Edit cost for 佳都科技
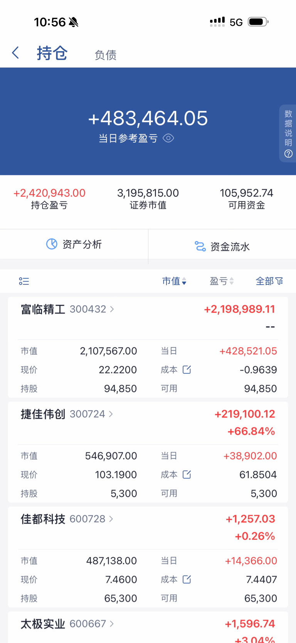Screen dimensions: 296x643 click(x=187, y=579)
